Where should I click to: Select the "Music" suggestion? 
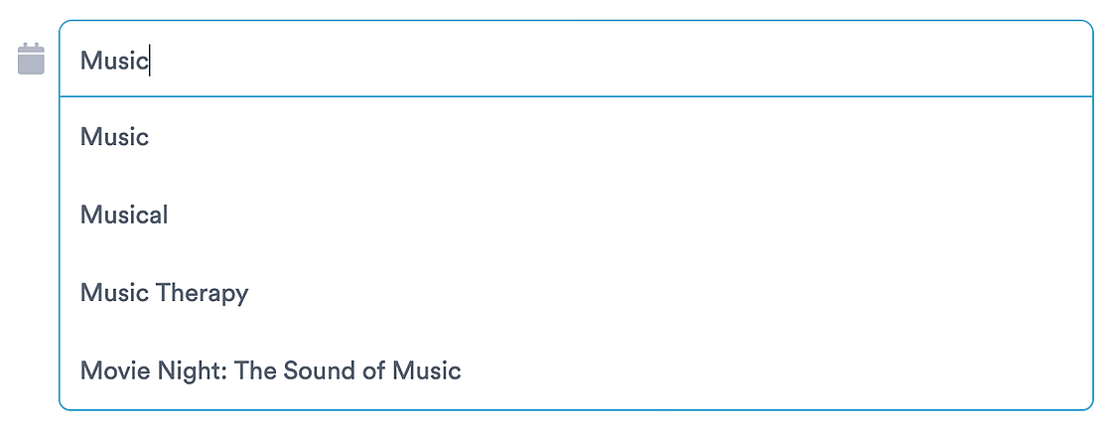coord(114,136)
